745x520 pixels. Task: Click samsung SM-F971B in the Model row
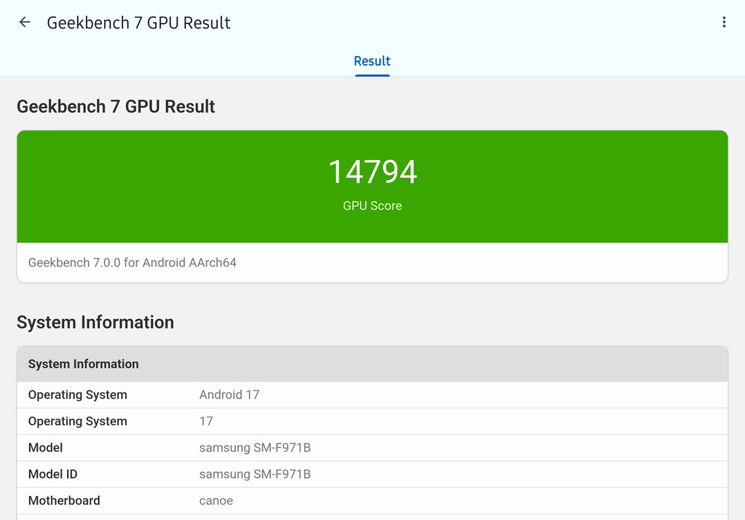(x=255, y=448)
